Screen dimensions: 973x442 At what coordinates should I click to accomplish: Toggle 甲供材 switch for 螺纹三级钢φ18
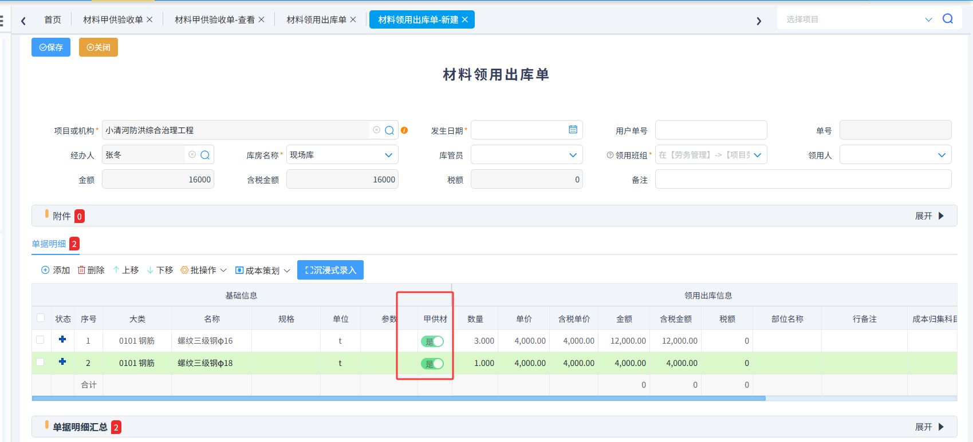[432, 364]
